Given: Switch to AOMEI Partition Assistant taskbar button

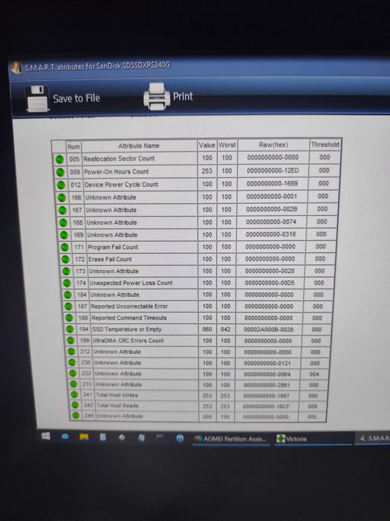Looking at the screenshot, I should [231, 439].
